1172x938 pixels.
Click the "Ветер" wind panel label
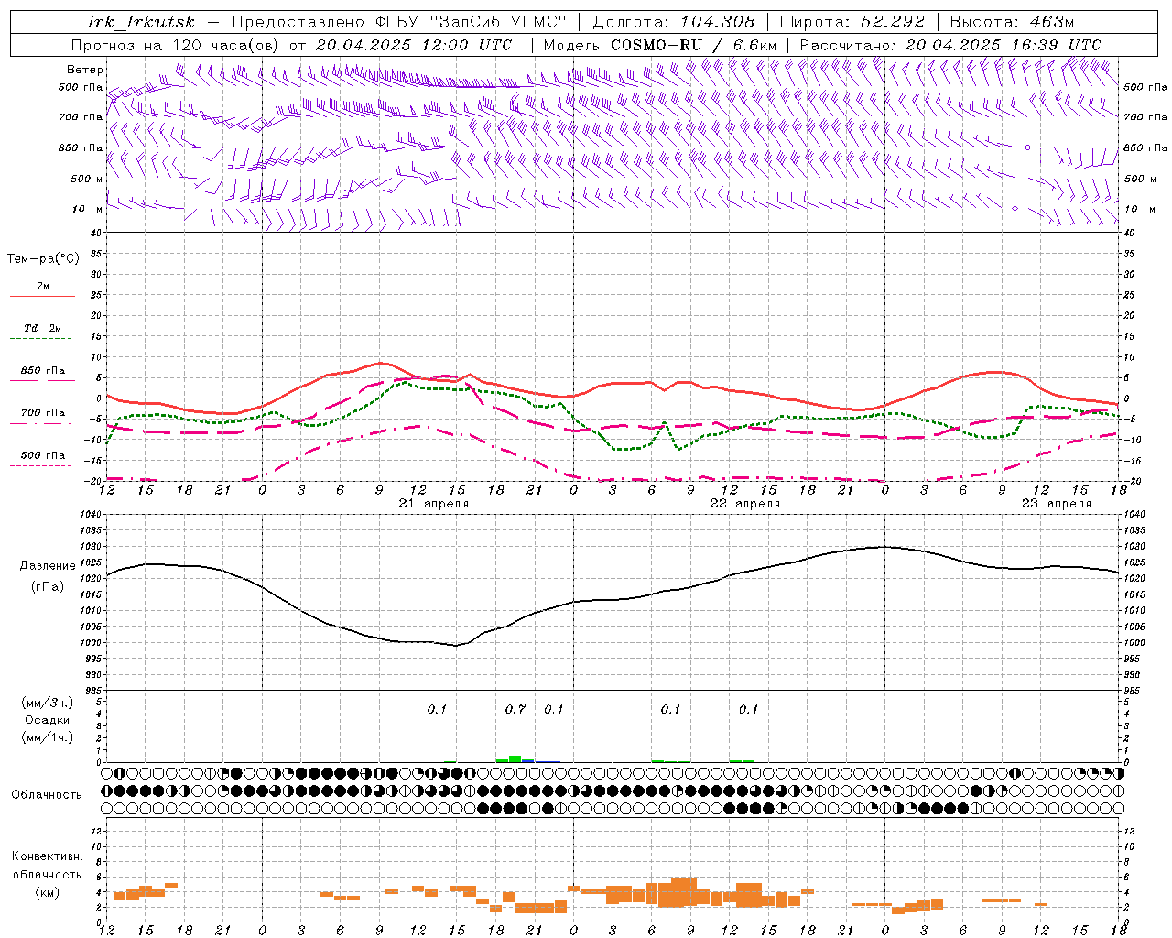pos(85,70)
